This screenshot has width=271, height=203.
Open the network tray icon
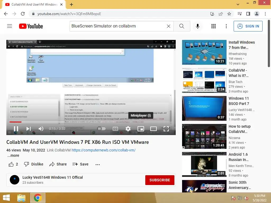tap(240, 198)
